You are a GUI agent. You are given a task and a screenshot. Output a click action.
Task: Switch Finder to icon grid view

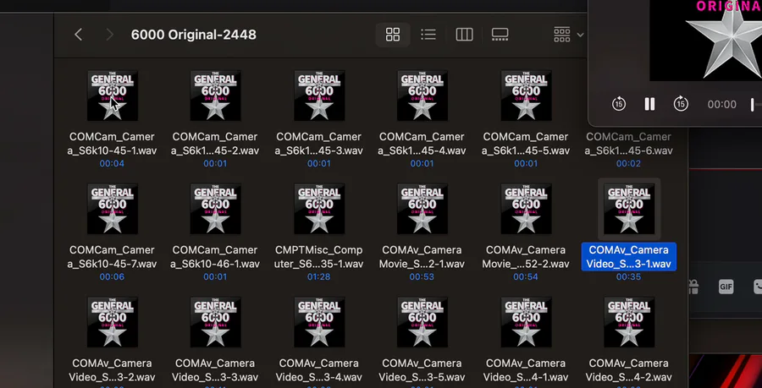tap(393, 35)
